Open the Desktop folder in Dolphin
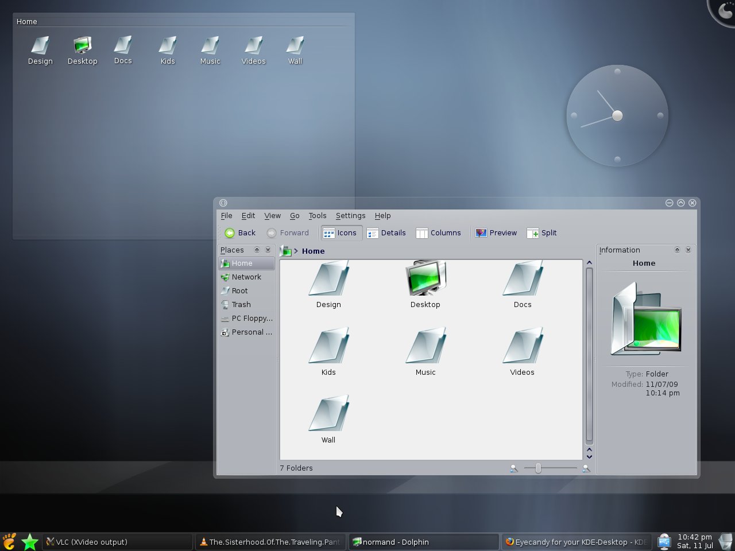Image resolution: width=735 pixels, height=551 pixels. pos(425,285)
